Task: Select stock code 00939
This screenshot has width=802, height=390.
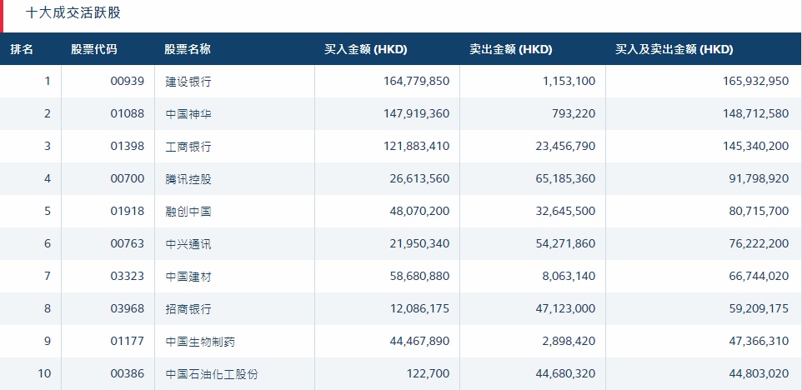Action: click(128, 82)
